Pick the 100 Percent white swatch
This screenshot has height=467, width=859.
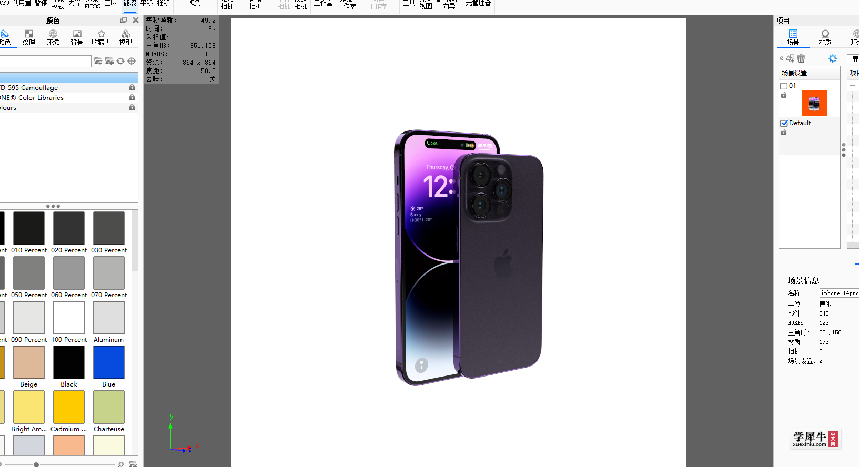pos(69,318)
